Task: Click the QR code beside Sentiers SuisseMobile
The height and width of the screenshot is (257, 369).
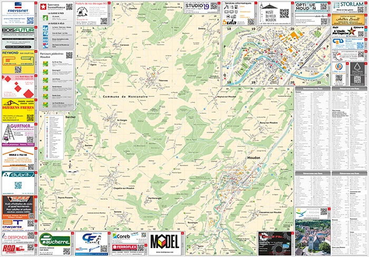Action: [69, 7]
